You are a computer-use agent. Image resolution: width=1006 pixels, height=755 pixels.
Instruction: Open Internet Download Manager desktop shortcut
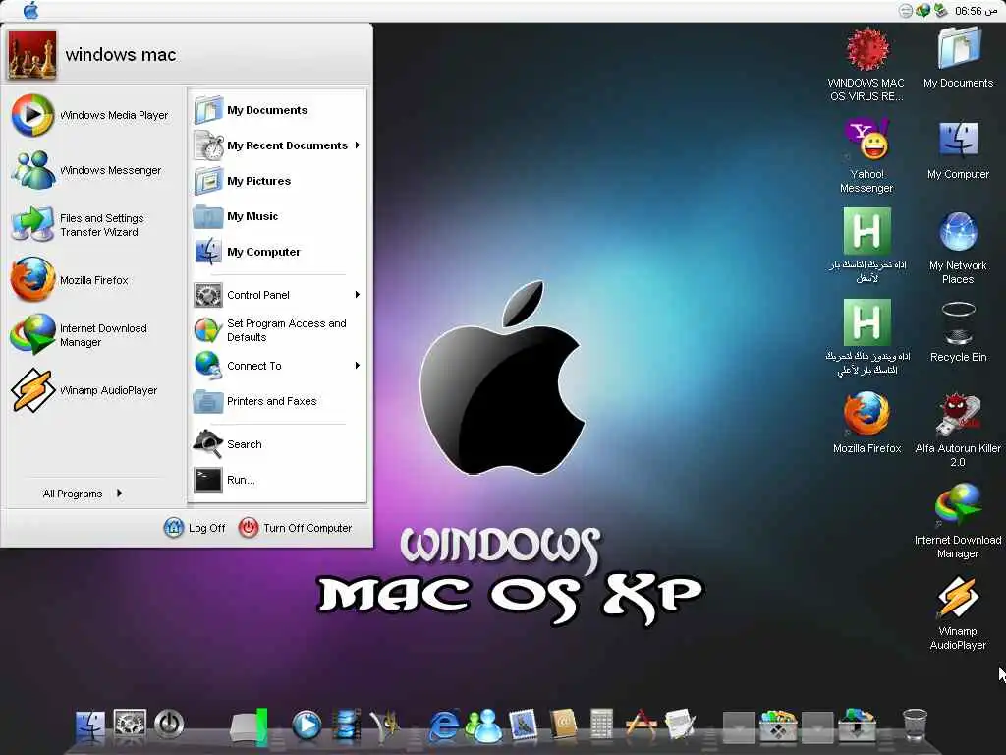point(958,521)
